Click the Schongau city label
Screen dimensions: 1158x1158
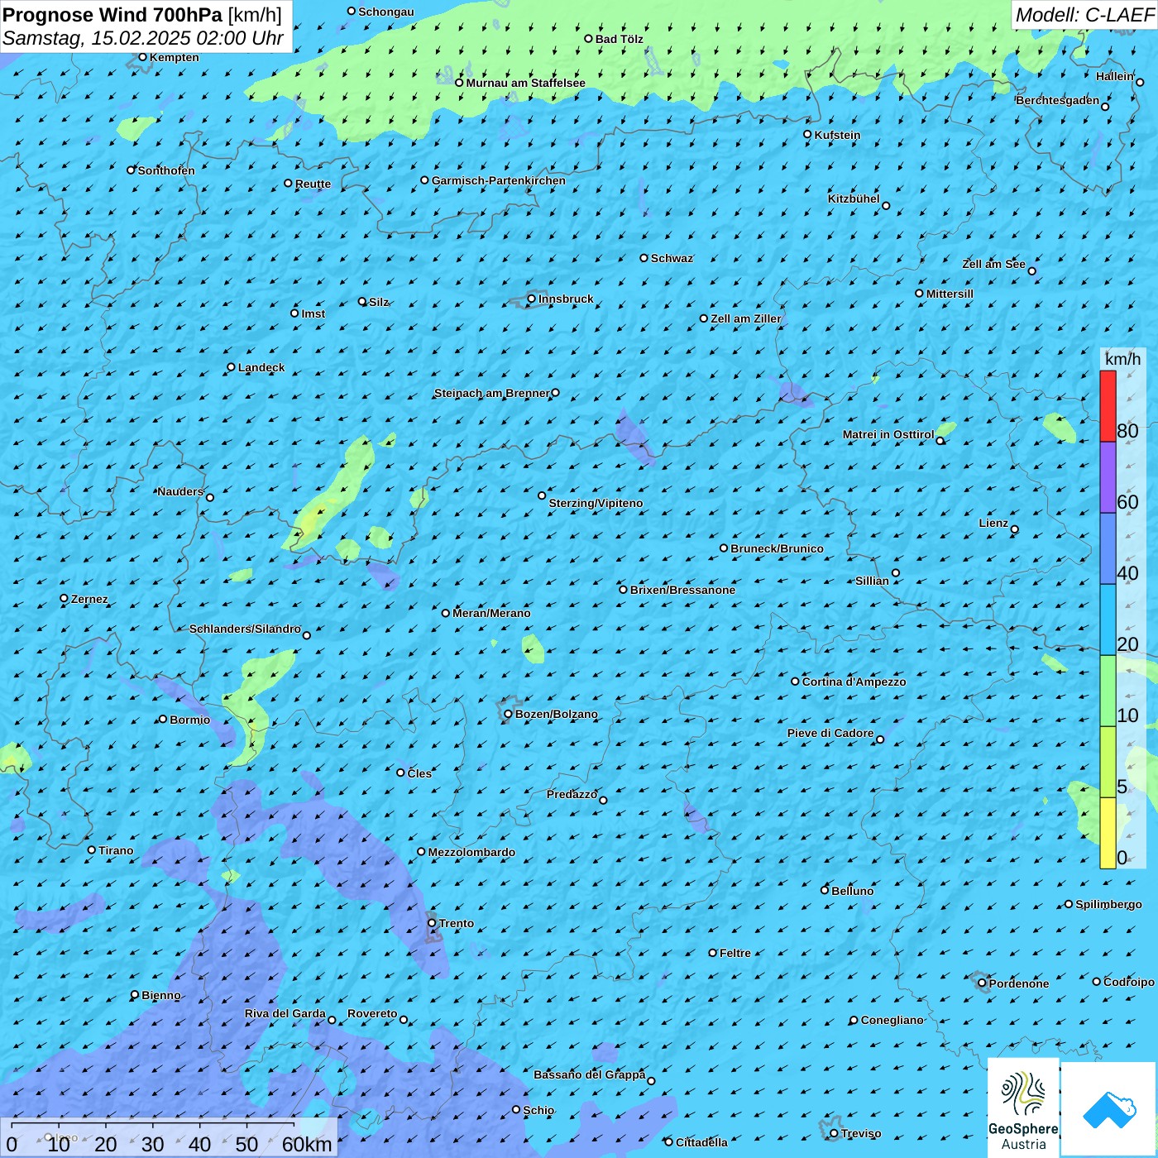[x=386, y=12]
